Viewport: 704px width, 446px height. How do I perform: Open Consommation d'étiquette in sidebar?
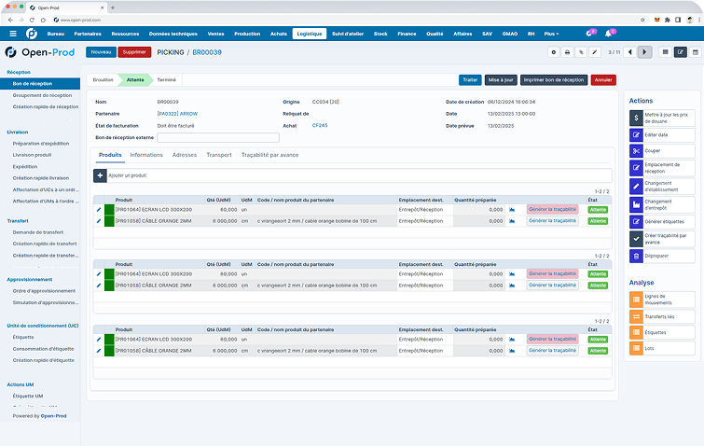point(43,349)
